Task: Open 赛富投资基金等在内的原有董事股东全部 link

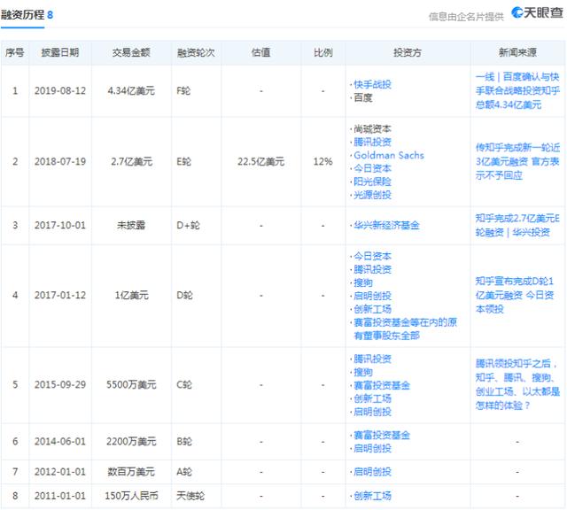Action: click(x=405, y=329)
